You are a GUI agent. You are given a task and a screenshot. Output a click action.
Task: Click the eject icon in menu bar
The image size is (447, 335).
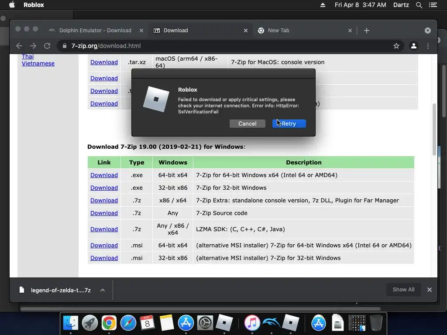[323, 5]
